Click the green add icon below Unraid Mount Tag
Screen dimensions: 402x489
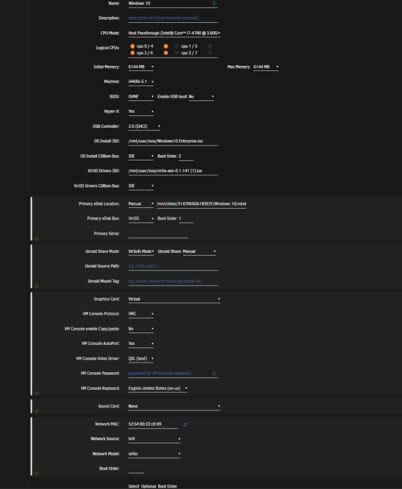[x=36, y=286]
